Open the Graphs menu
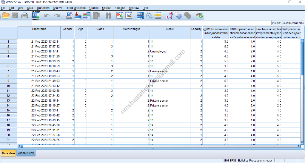The width and height of the screenshot is (305, 163). point(94,8)
